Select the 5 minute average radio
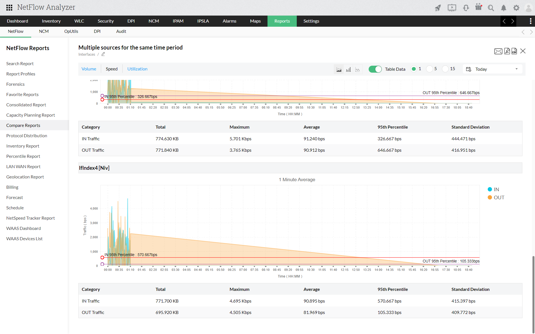Screen dimensions: 535x334 429,69
